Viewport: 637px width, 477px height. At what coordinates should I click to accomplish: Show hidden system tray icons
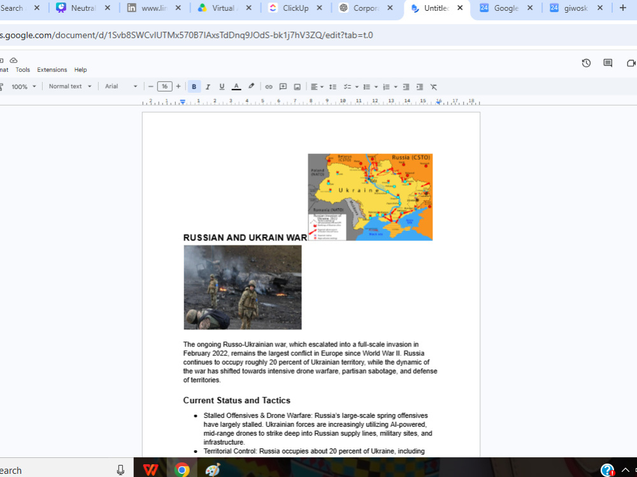click(626, 470)
